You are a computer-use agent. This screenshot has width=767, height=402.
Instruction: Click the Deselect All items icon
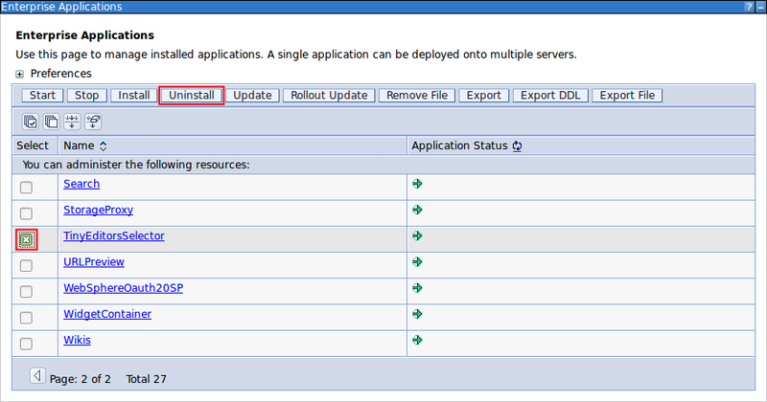(x=52, y=122)
